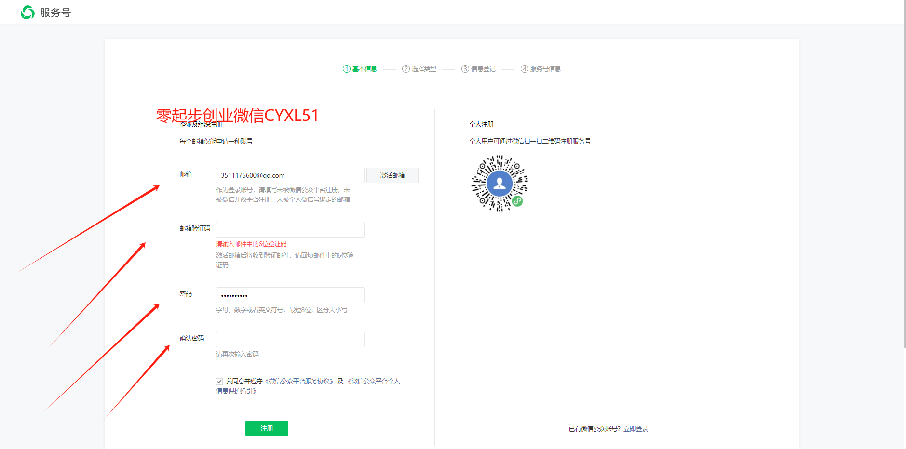Select step 2 选择类型 in progress bar
This screenshot has height=449, width=906.
[419, 69]
